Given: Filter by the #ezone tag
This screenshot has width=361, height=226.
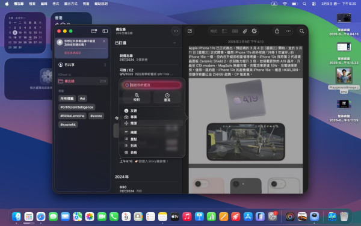Looking at the screenshot, I should pyautogui.click(x=96, y=116).
